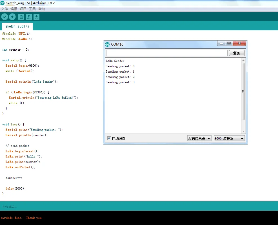The width and height of the screenshot is (278, 225).
Task: Open the 编辑 menu
Action: point(14,9)
